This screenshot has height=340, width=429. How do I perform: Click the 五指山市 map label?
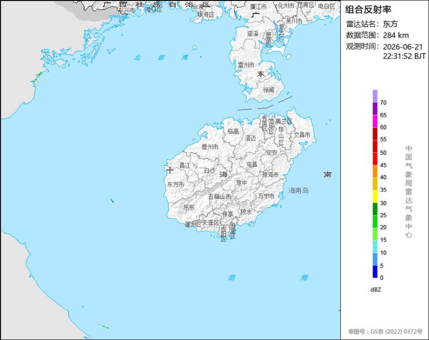pos(219,196)
